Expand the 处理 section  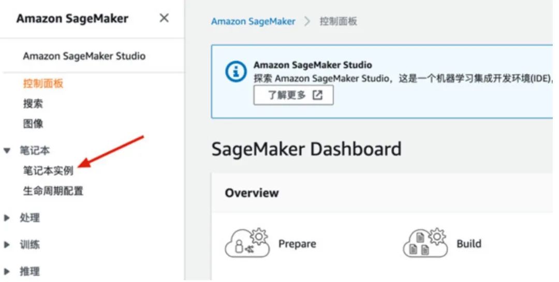coord(7,218)
